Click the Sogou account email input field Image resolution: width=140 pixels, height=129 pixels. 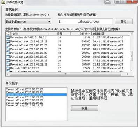(x=86, y=21)
